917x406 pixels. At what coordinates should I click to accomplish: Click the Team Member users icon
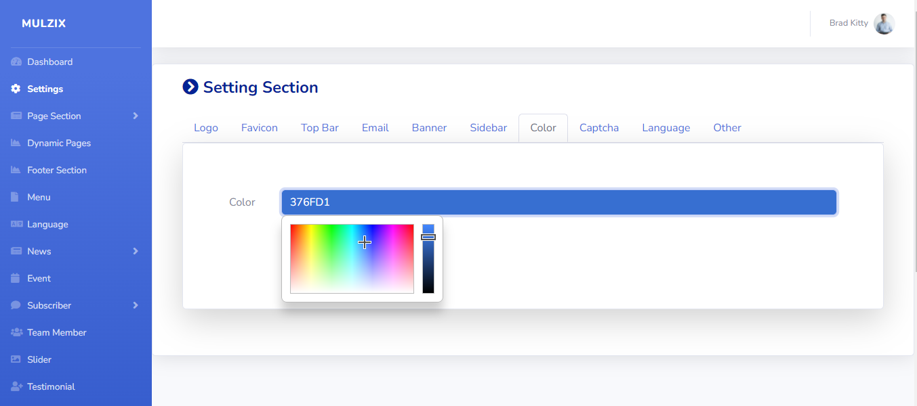16,333
